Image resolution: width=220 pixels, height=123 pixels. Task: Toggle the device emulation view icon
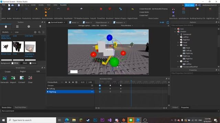167,23
